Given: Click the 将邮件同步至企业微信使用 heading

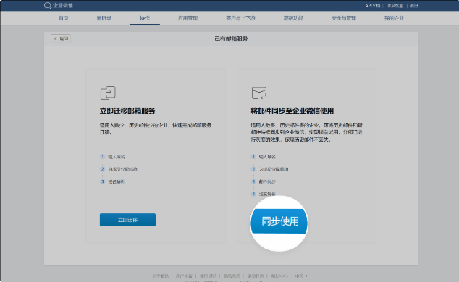Looking at the screenshot, I should pyautogui.click(x=292, y=111).
